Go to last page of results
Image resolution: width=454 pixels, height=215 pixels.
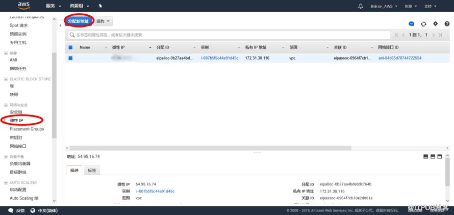pos(440,35)
